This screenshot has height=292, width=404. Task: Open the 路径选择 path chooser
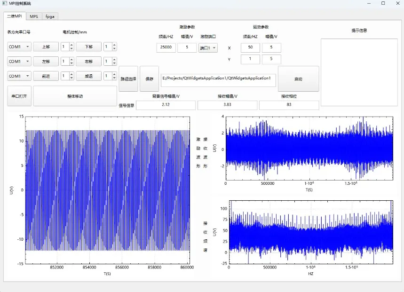click(x=128, y=79)
